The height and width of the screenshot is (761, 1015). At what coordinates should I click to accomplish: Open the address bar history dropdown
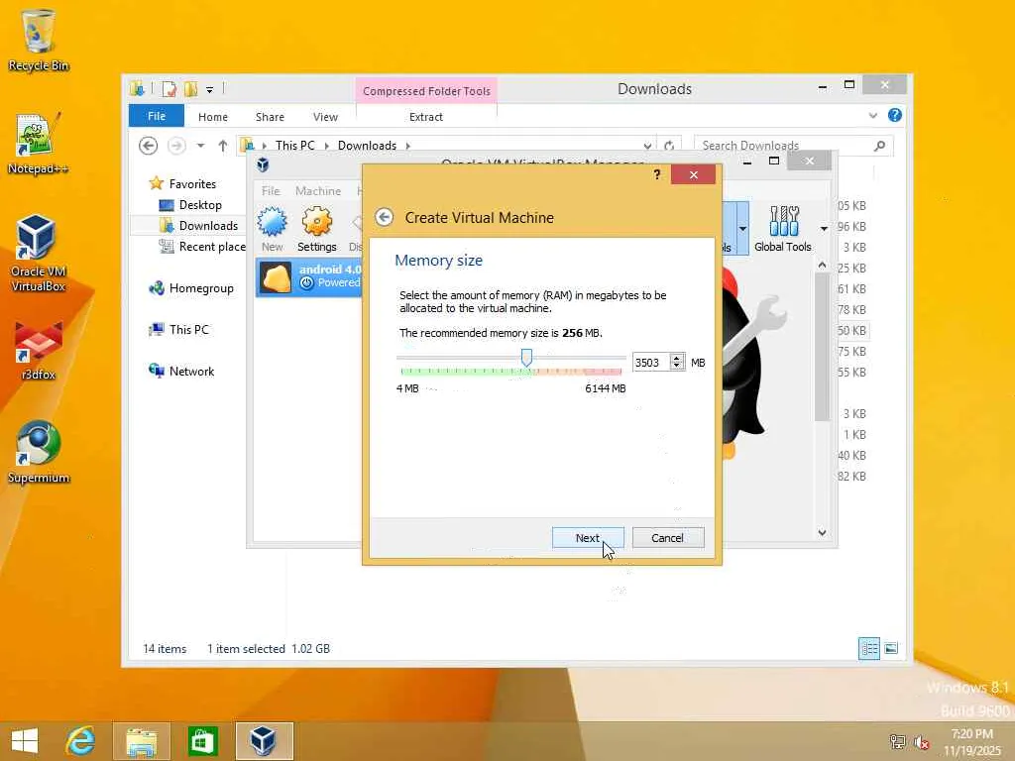[647, 146]
